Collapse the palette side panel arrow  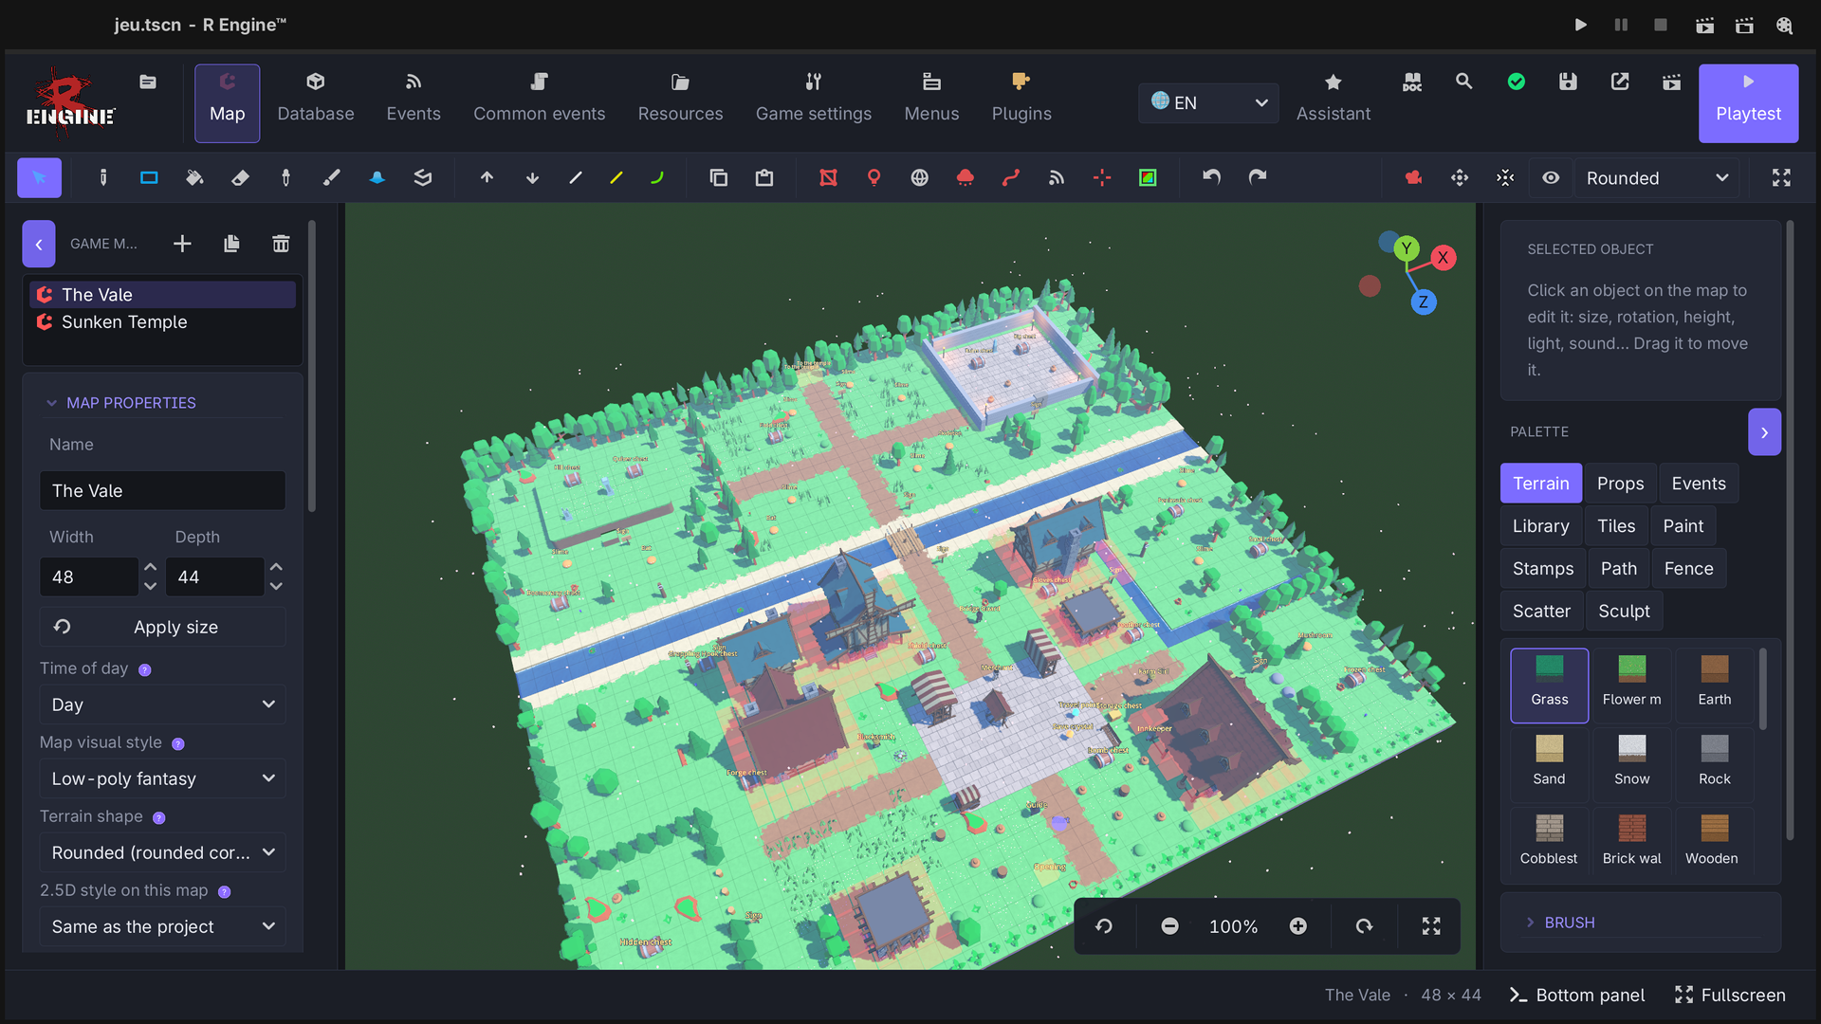(1764, 432)
